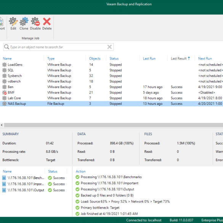Sort jobs by Name column
223x223 pixels.
coord(7,58)
